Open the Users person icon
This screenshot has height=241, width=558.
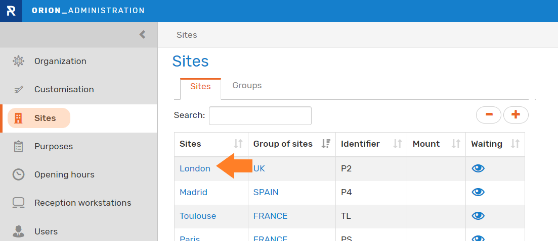18,231
